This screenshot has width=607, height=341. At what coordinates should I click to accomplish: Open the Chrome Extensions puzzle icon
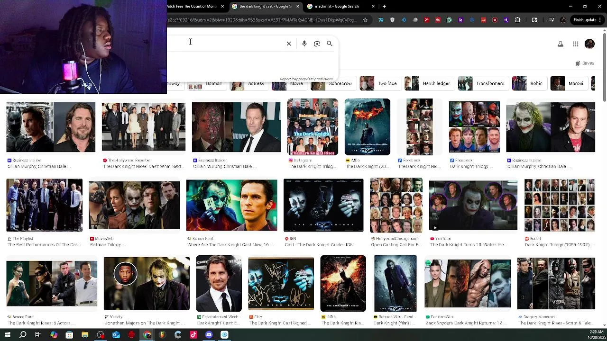coord(518,20)
